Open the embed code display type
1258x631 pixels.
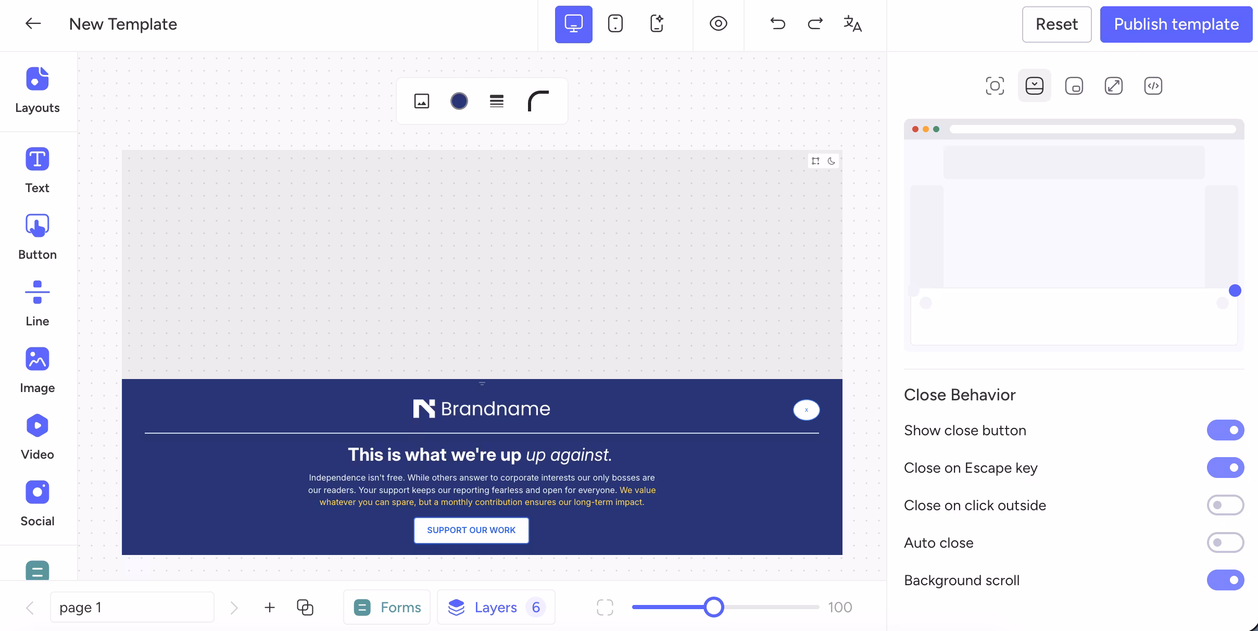[x=1153, y=85]
